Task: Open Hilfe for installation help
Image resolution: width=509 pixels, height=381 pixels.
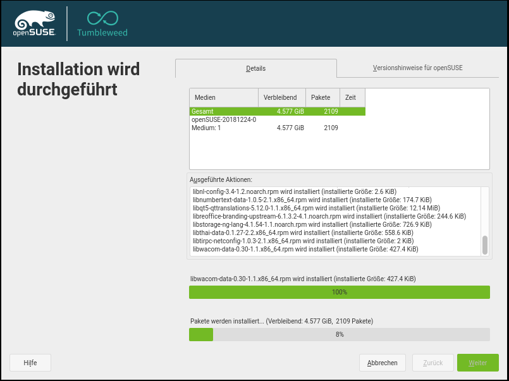Action: [x=30, y=363]
